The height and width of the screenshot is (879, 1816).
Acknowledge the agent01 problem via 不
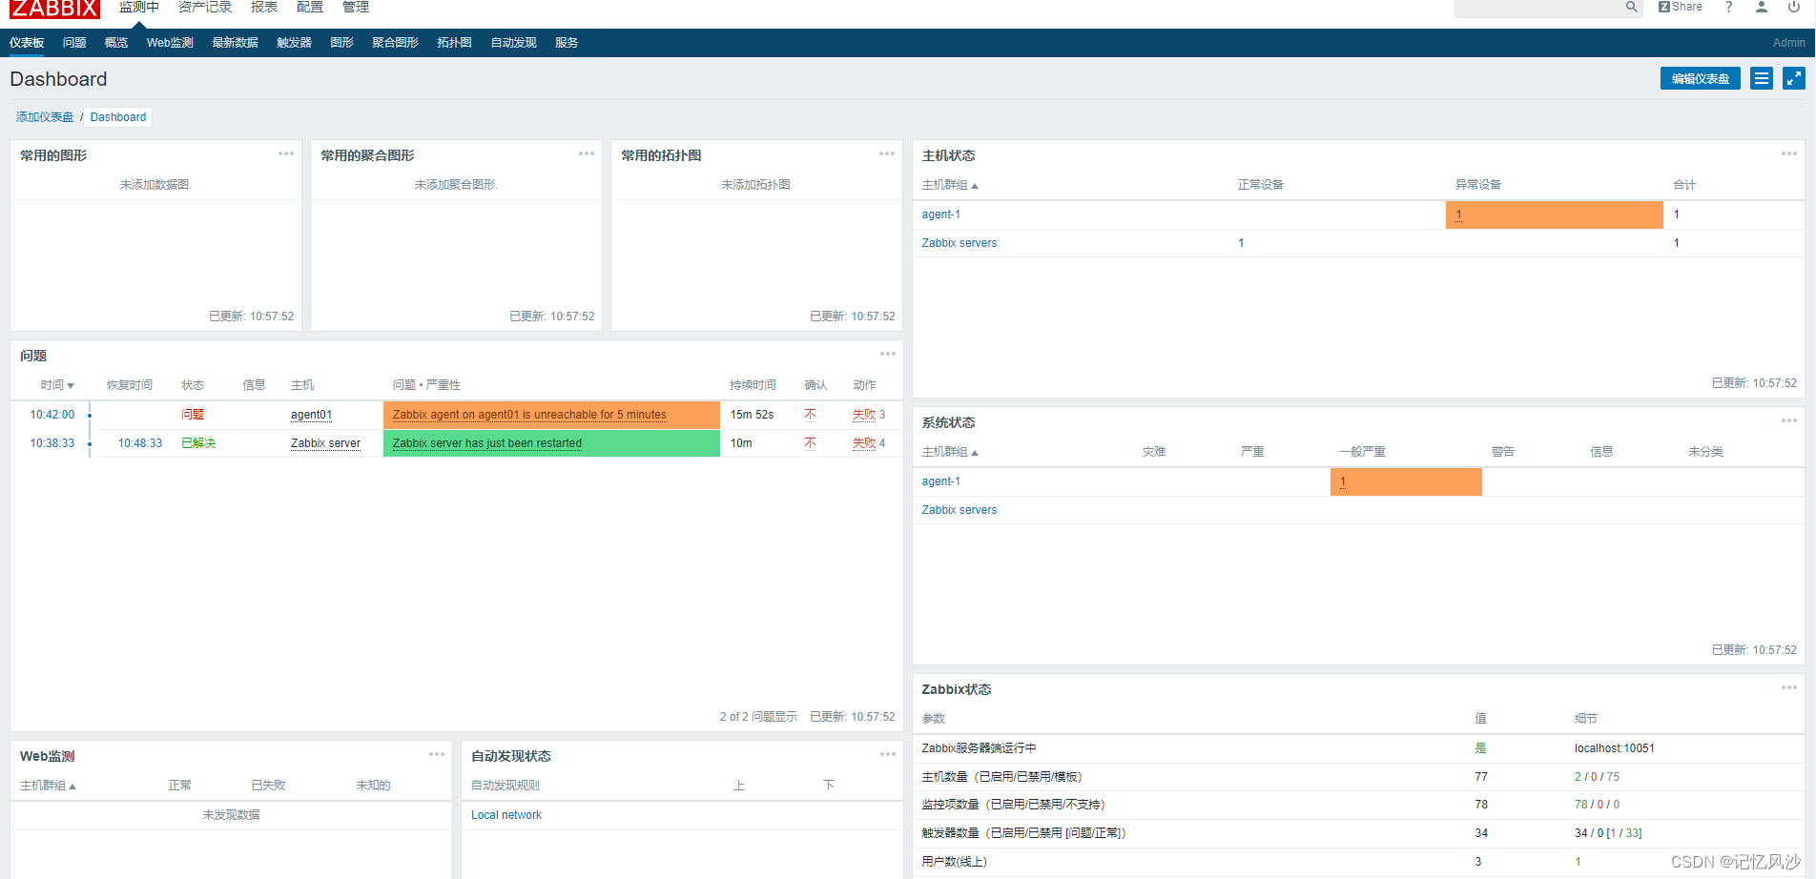tap(810, 415)
